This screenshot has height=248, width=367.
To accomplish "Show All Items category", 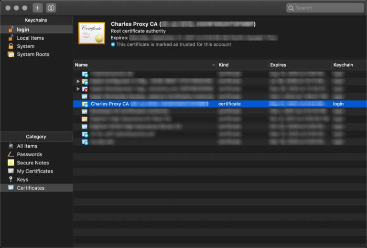I will [27, 146].
